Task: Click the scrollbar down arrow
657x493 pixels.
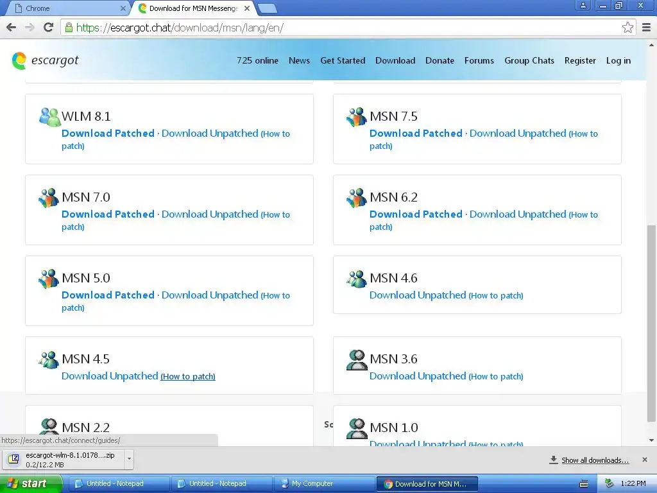Action: click(651, 440)
